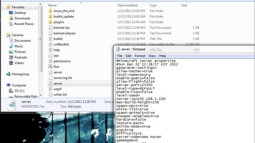The image size is (255, 143).
Task: Click the Downloads icon in sidebar
Action: tap(11, 18)
